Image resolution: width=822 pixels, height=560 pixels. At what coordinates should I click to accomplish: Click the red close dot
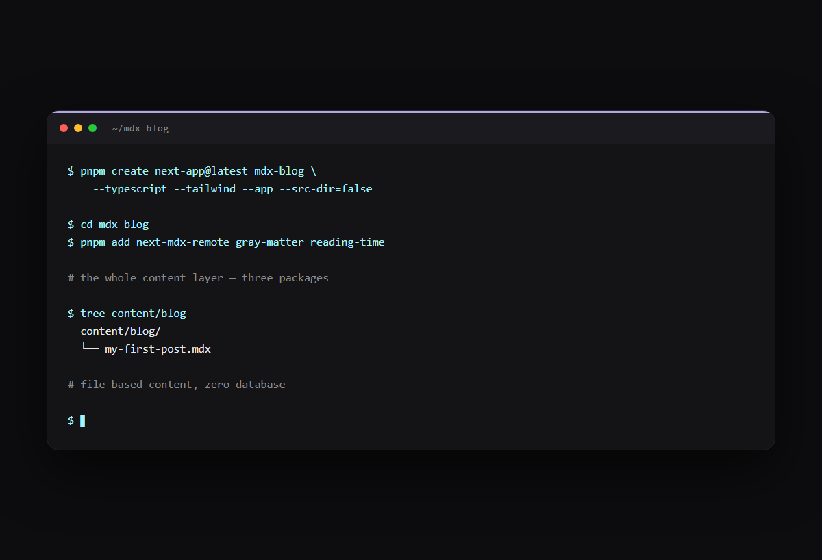(64, 128)
